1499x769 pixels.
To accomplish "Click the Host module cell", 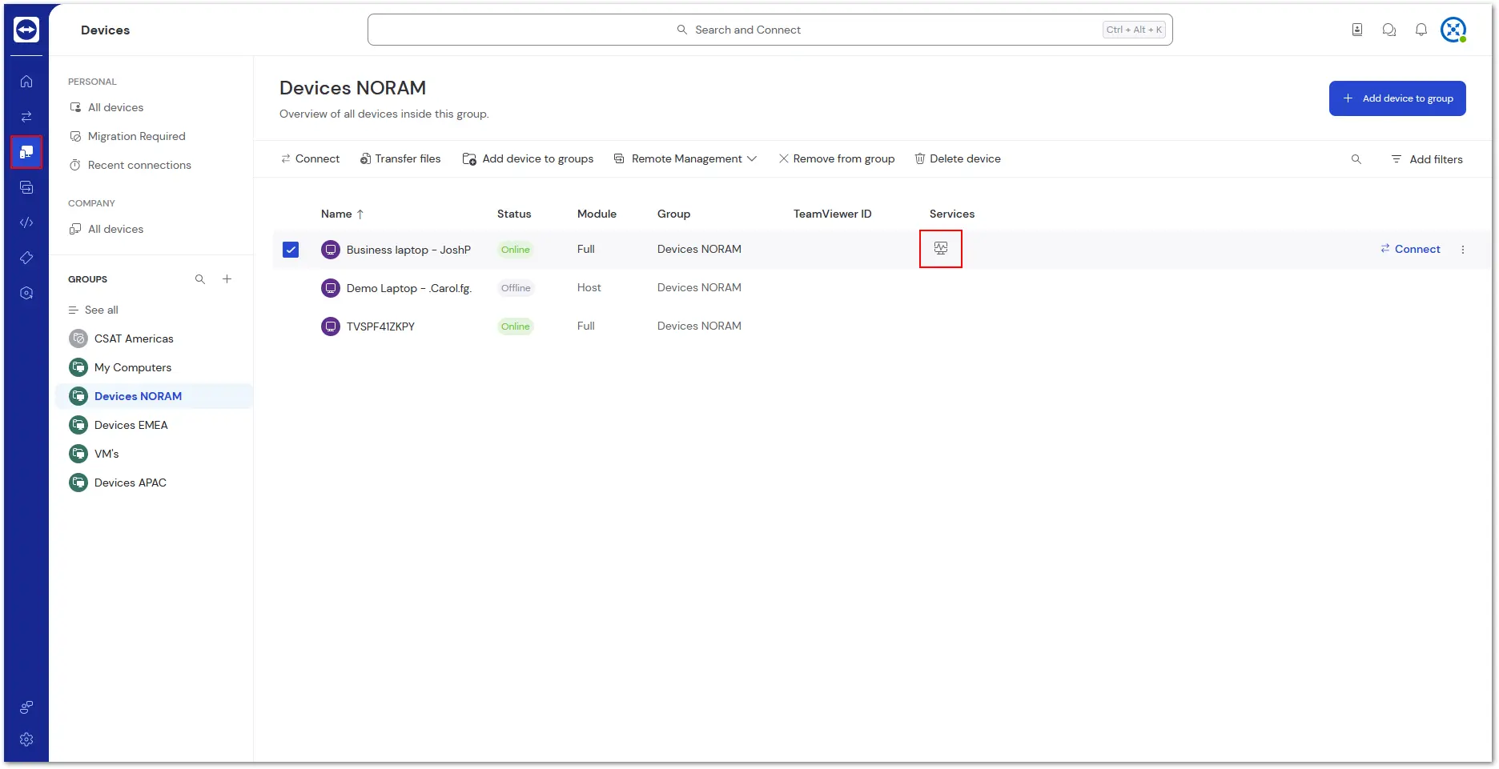I will tap(589, 287).
